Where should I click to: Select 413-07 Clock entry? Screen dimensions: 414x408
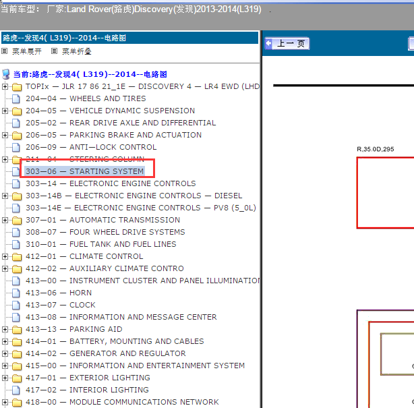(x=61, y=305)
